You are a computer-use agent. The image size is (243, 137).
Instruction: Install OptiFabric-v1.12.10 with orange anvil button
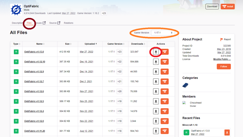pyautogui.click(x=165, y=62)
